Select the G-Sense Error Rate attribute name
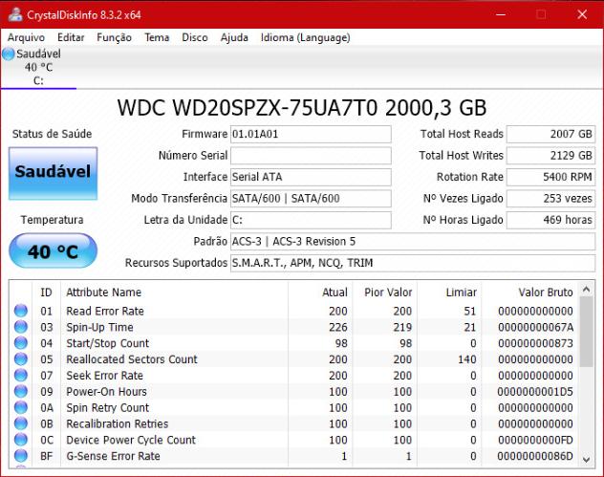604x477 pixels. point(113,456)
